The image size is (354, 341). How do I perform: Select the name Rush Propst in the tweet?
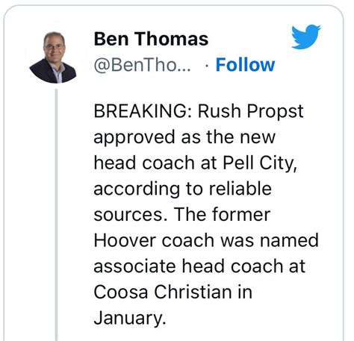tap(251, 111)
